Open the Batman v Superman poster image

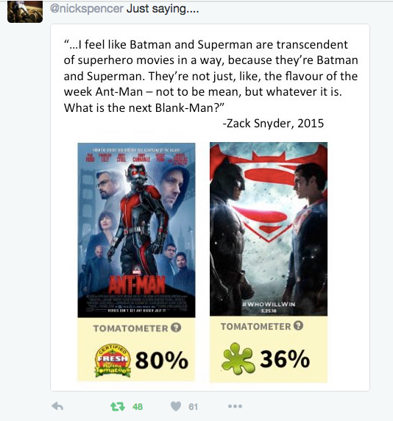tap(269, 229)
